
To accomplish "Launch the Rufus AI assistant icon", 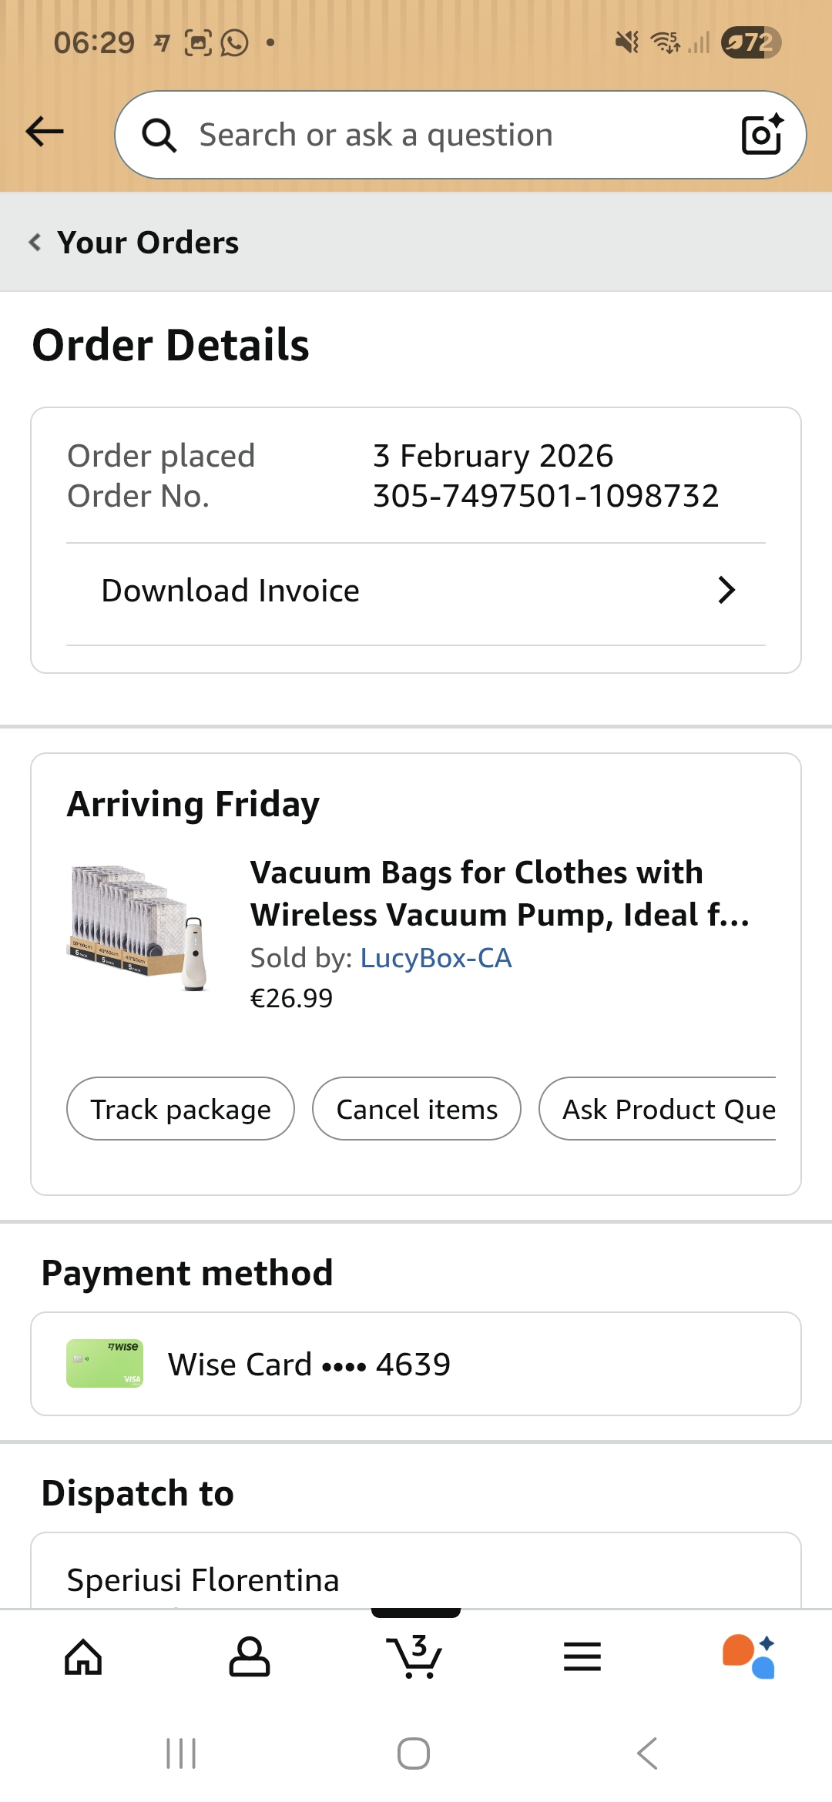I will pos(748,1657).
